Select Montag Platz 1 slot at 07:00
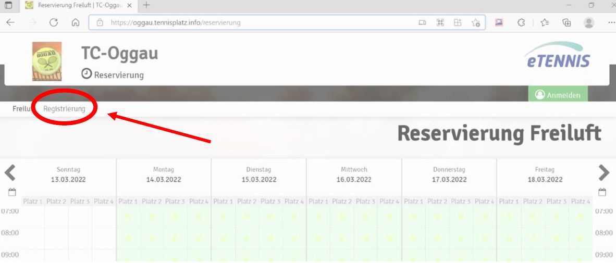This screenshot has height=263, width=616. click(x=128, y=216)
